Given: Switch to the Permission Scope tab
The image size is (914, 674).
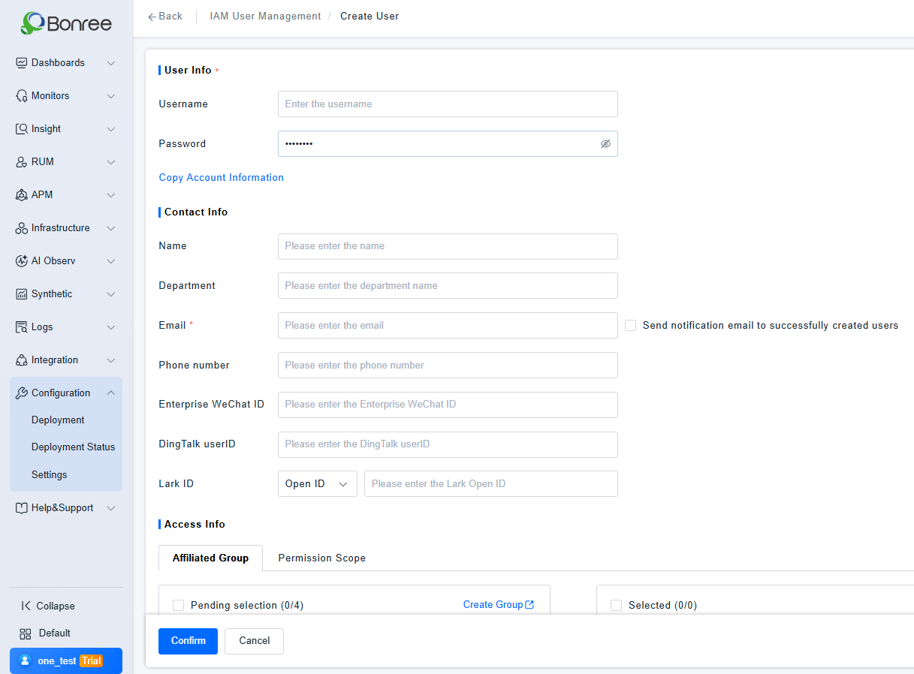Looking at the screenshot, I should (322, 558).
